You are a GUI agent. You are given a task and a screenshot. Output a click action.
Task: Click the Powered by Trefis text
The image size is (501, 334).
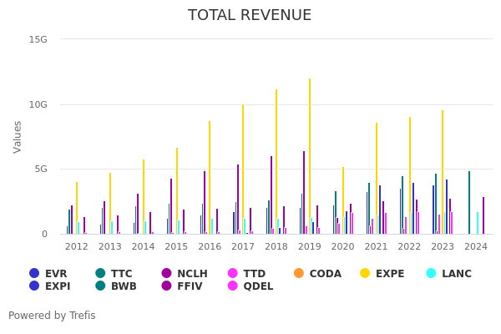tap(52, 316)
